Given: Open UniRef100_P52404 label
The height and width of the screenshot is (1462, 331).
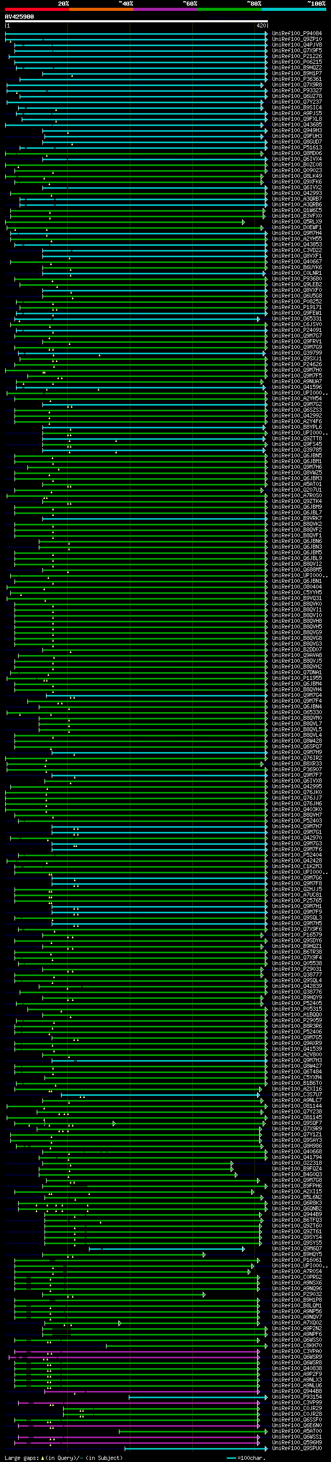Looking at the screenshot, I should point(296,855).
